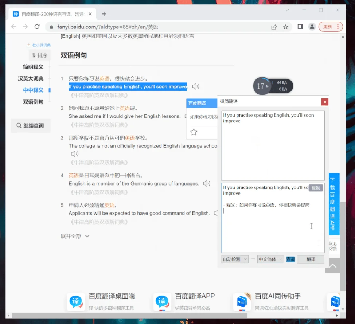
Task: Play audio for first example sentence
Action: 196,86
